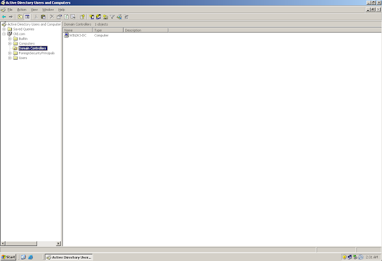382x261 pixels.
Task: Expand the Saved Queries node
Action: point(4,29)
